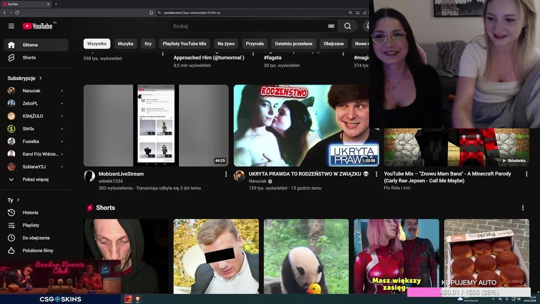Open the Fusialka subscription channel

pos(36,141)
